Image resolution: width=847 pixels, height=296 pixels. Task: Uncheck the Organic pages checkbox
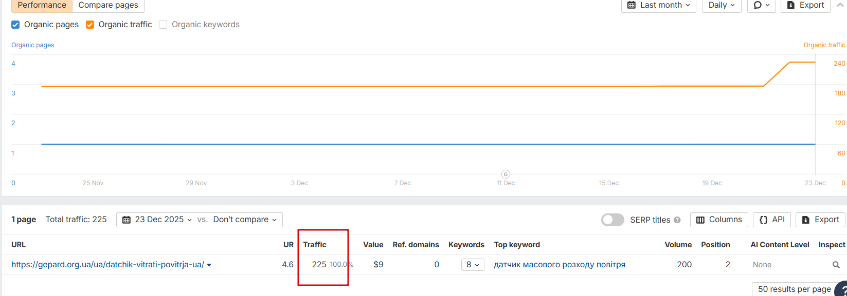tap(15, 25)
